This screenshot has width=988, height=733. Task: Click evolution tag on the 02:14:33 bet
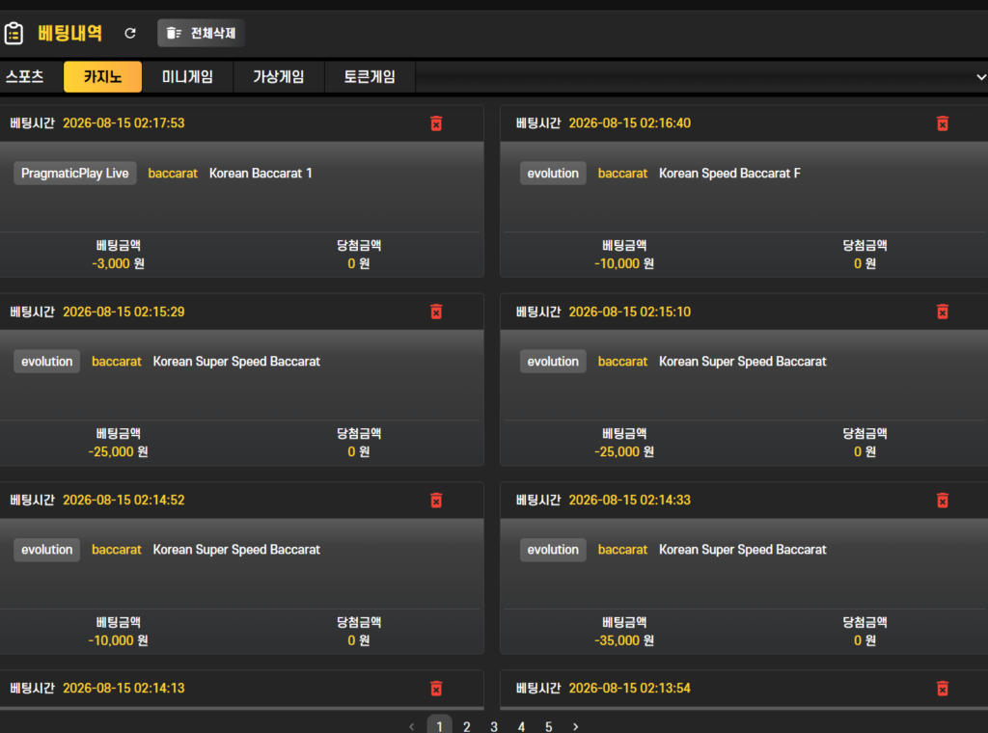tap(553, 550)
